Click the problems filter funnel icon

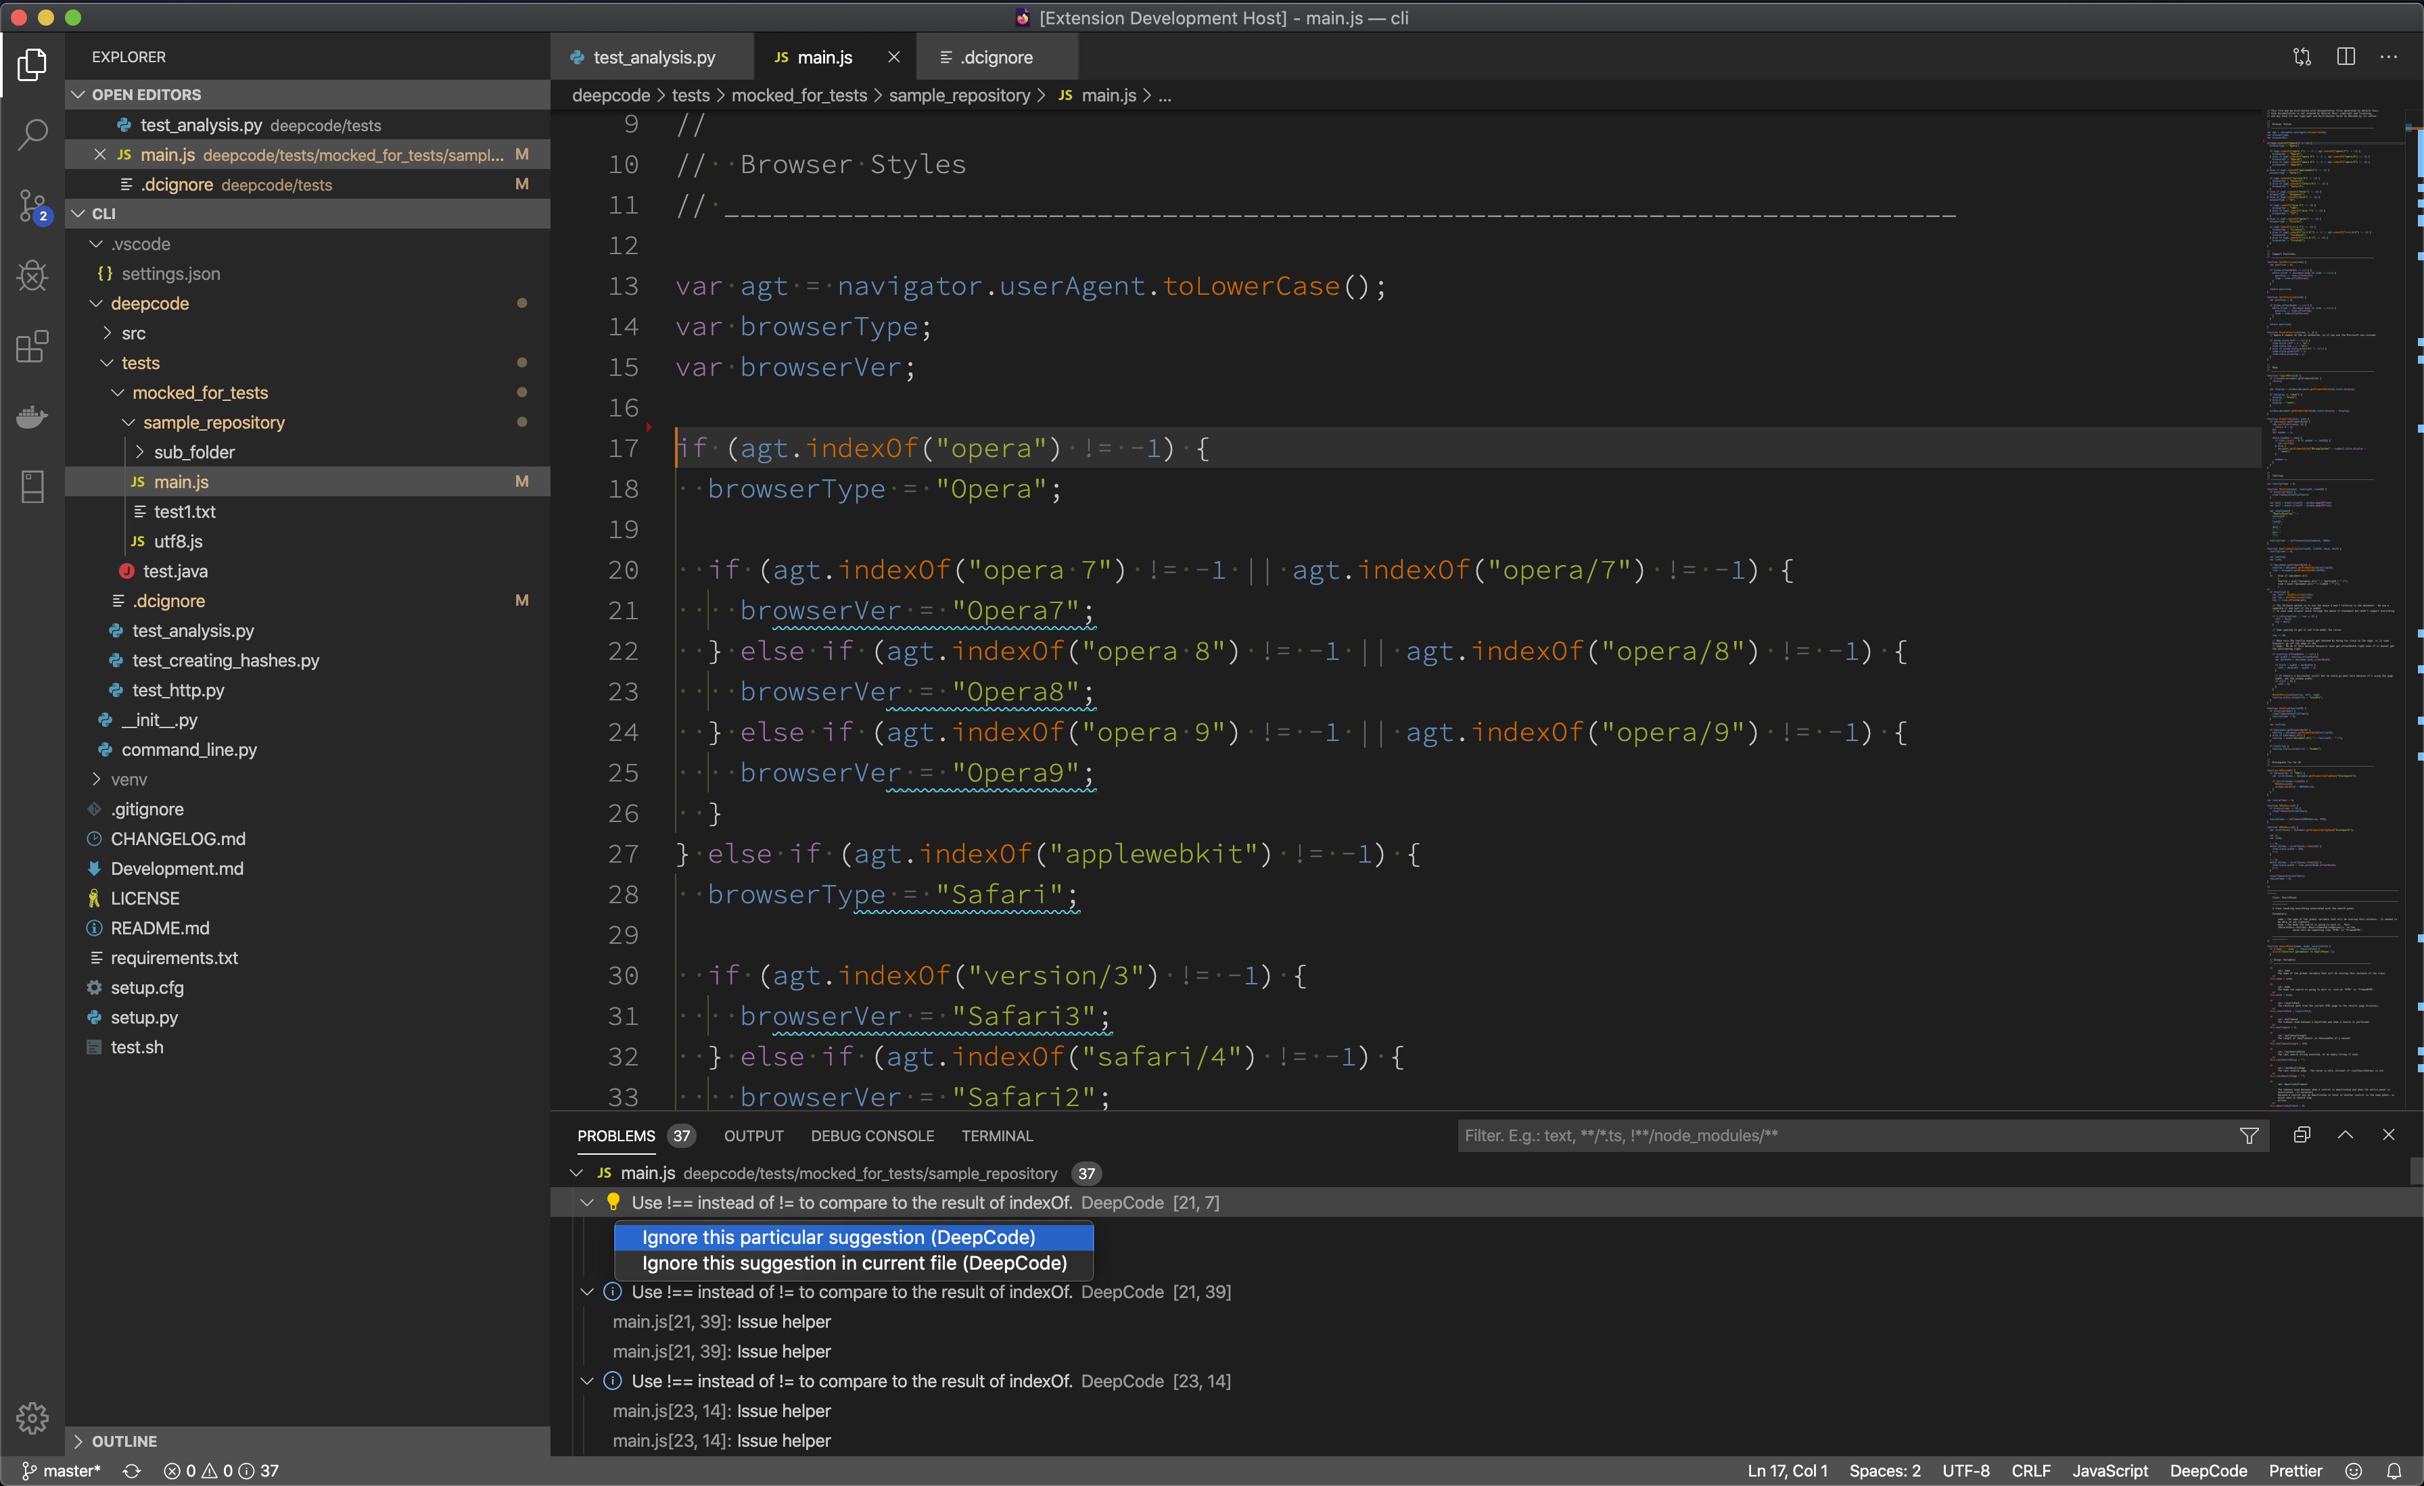coord(2249,1136)
